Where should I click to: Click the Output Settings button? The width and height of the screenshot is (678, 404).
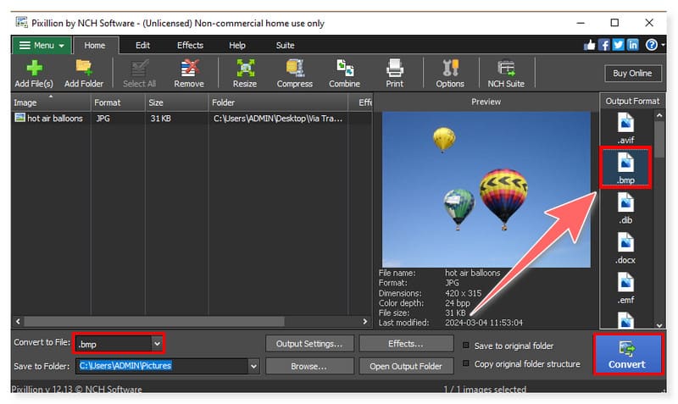pyautogui.click(x=308, y=344)
